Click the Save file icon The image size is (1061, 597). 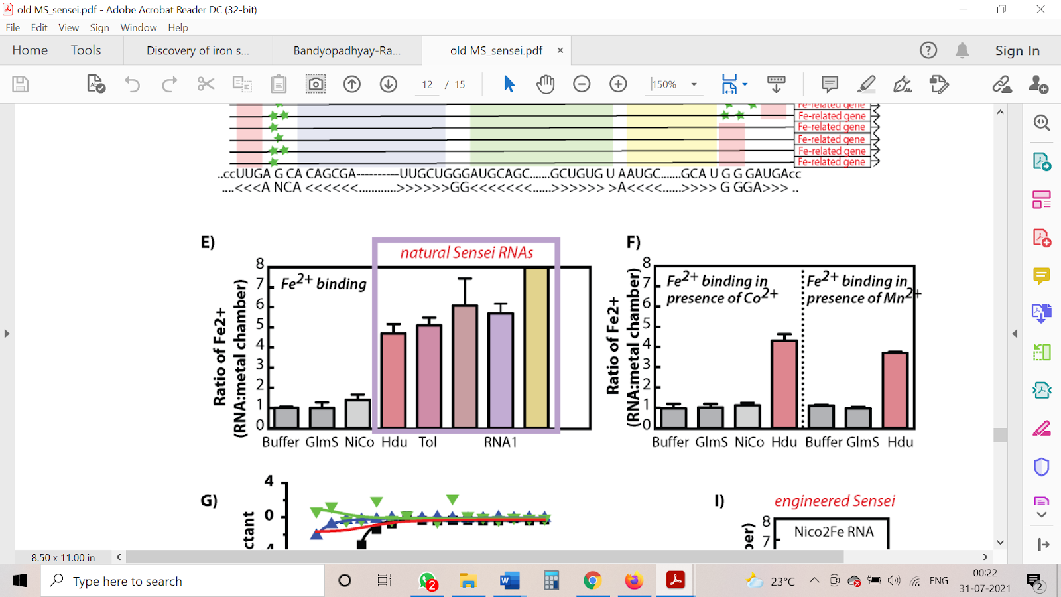pyautogui.click(x=21, y=84)
